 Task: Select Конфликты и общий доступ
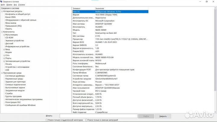click(18, 14)
